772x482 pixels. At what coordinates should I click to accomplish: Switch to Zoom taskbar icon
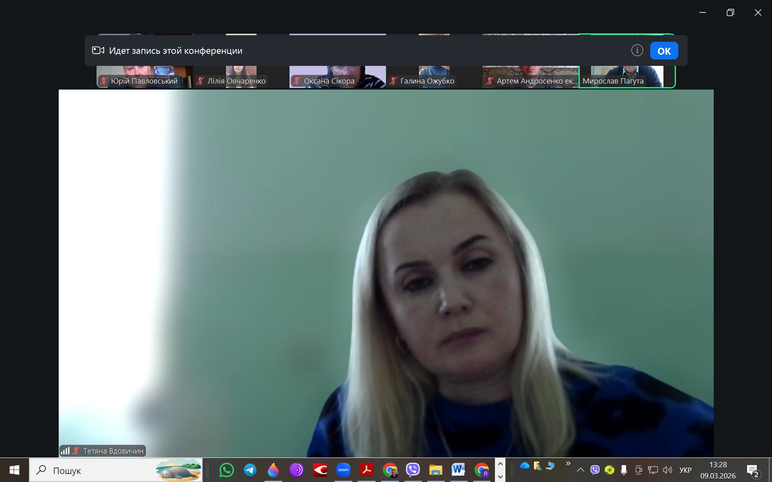[x=343, y=470]
